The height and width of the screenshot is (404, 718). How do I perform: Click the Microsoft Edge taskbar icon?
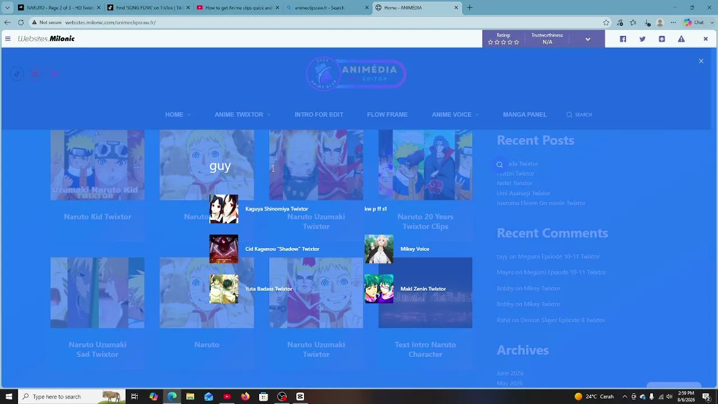(172, 397)
